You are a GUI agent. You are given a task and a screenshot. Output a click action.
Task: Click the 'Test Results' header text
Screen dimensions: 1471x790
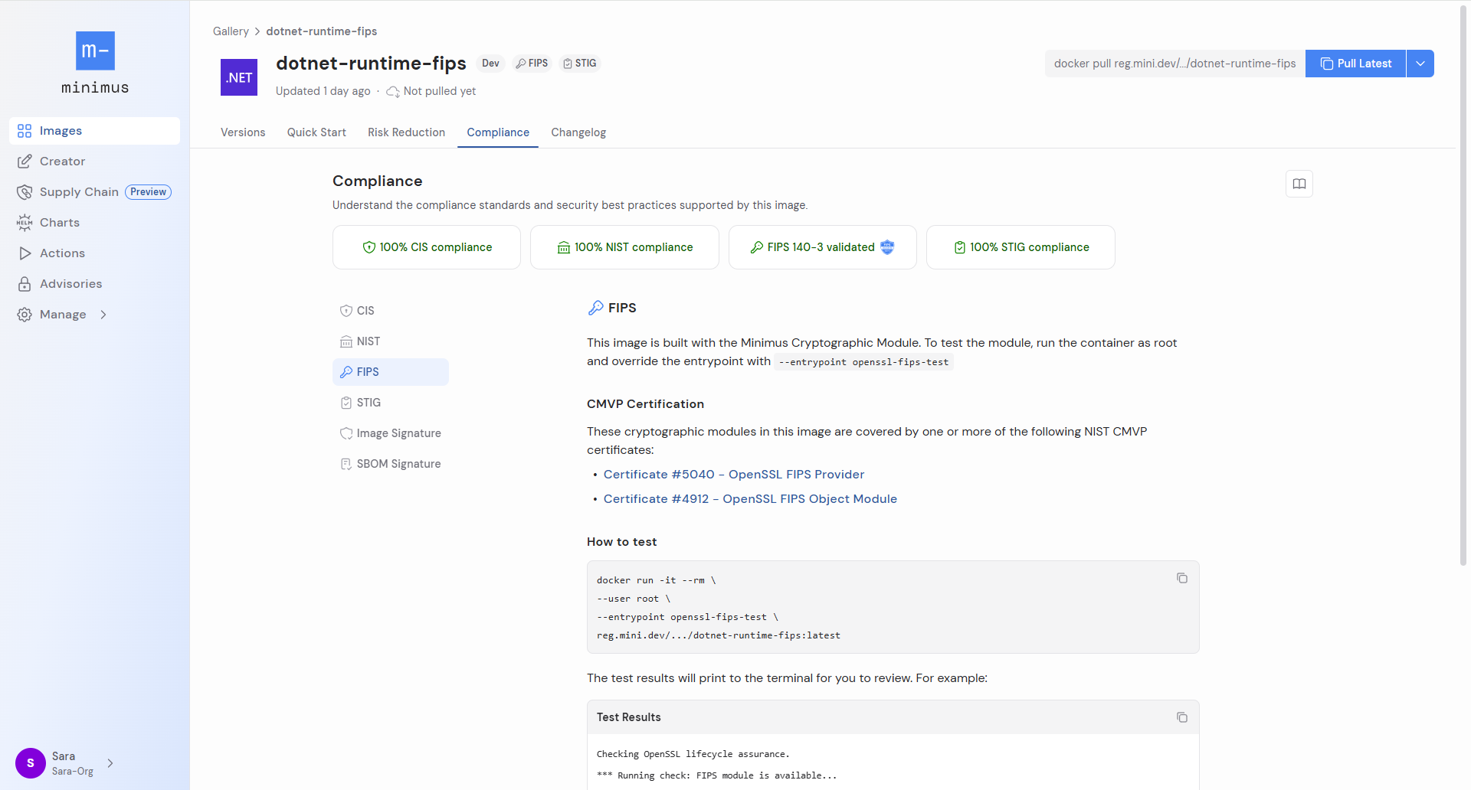(628, 717)
